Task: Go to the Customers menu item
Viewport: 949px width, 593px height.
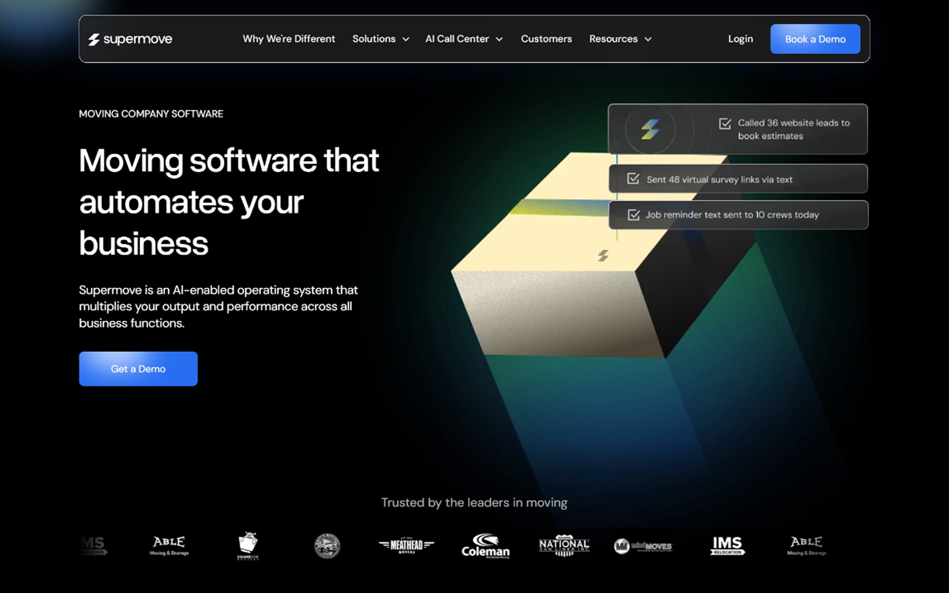Action: point(546,39)
